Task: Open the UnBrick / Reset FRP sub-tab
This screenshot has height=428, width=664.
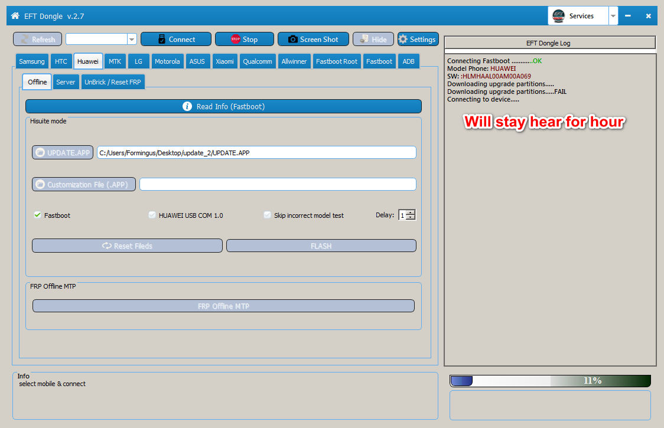Action: 113,82
